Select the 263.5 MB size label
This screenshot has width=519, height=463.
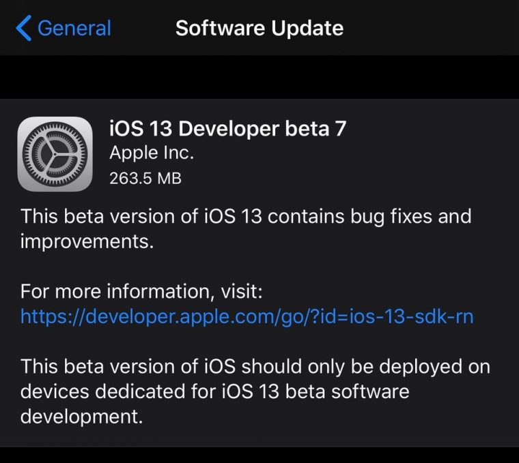pos(145,179)
